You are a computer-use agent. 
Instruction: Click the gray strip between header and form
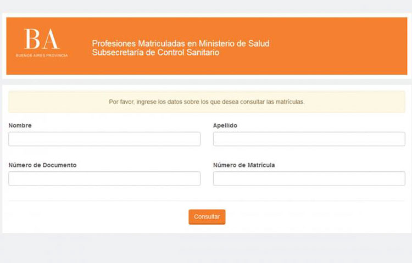(x=206, y=82)
